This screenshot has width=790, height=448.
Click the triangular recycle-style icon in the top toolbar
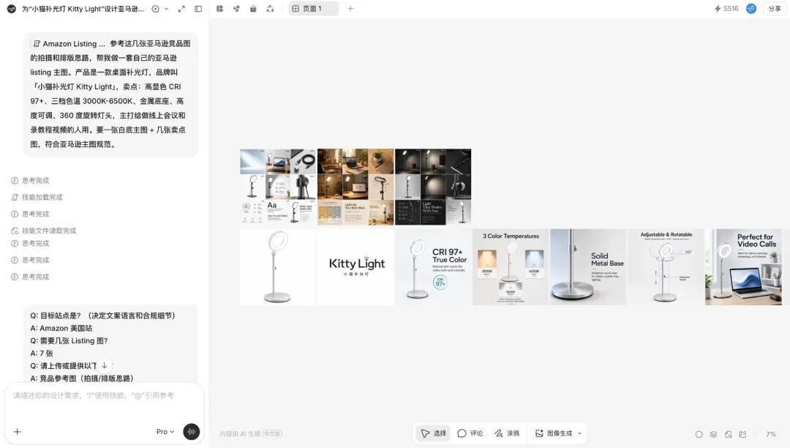tap(270, 9)
